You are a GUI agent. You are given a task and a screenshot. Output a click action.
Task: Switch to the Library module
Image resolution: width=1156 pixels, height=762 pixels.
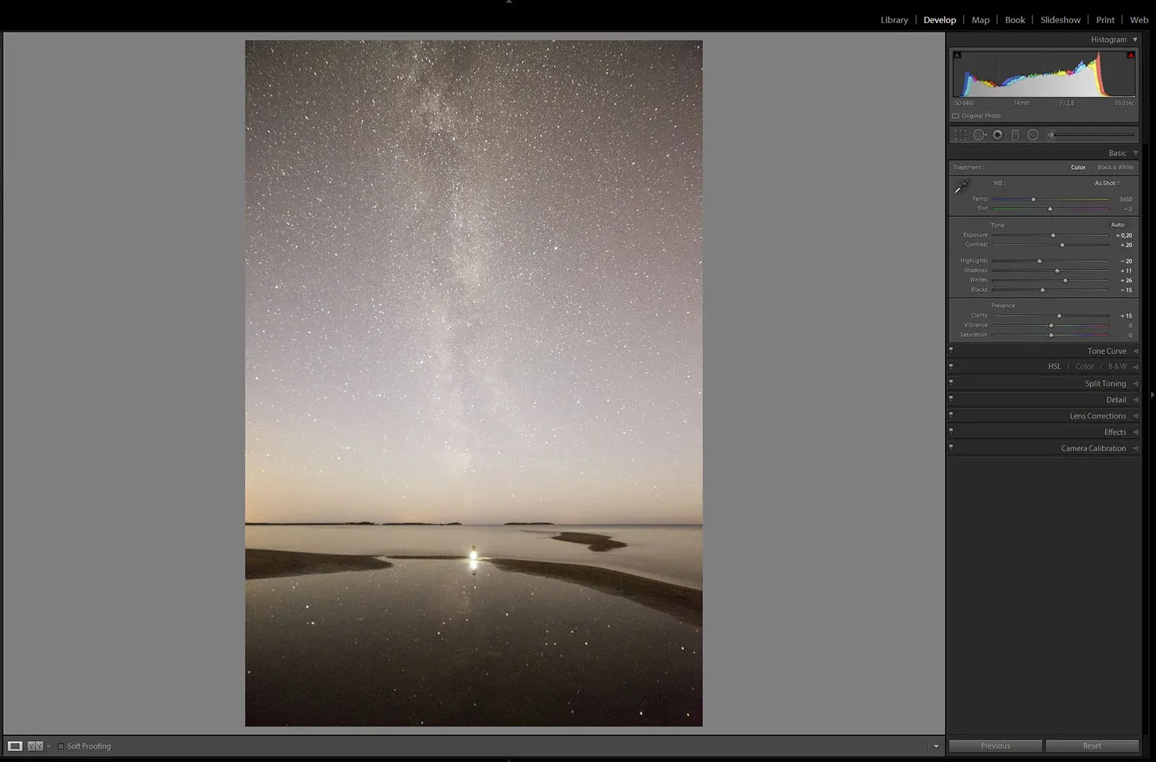pyautogui.click(x=894, y=20)
